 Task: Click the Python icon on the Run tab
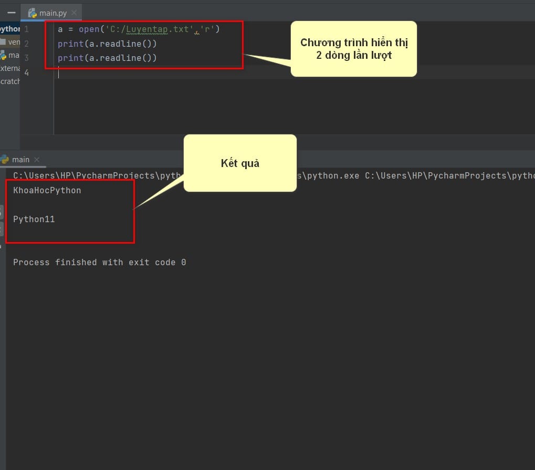[4, 160]
